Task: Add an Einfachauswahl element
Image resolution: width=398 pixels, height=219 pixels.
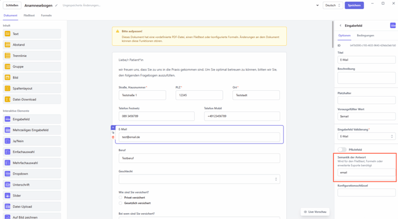Action: tap(32, 152)
